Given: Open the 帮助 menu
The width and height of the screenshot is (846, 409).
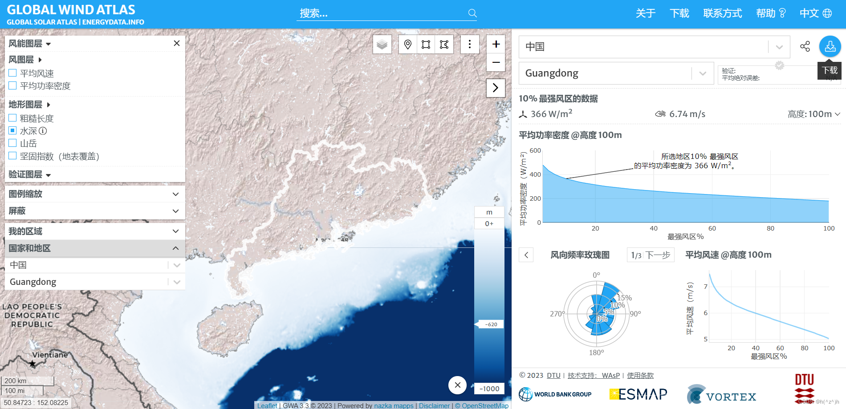Looking at the screenshot, I should pyautogui.click(x=767, y=13).
